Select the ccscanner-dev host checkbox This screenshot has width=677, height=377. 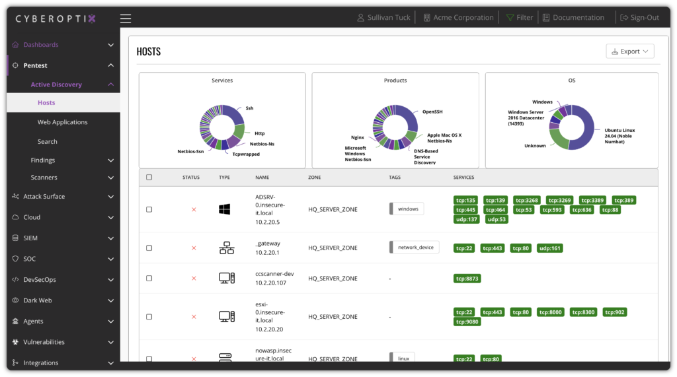coord(149,279)
